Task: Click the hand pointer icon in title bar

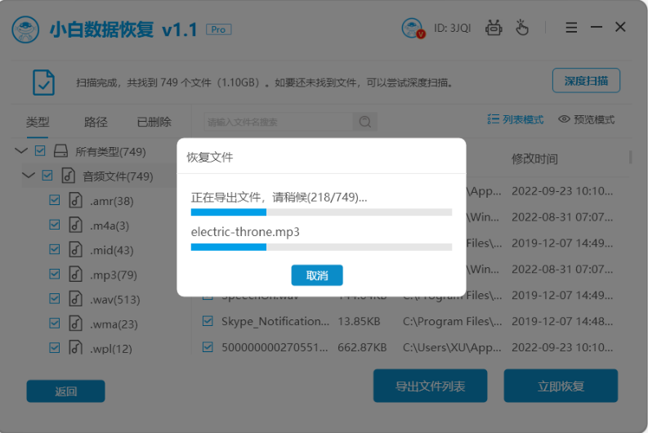Action: tap(522, 28)
